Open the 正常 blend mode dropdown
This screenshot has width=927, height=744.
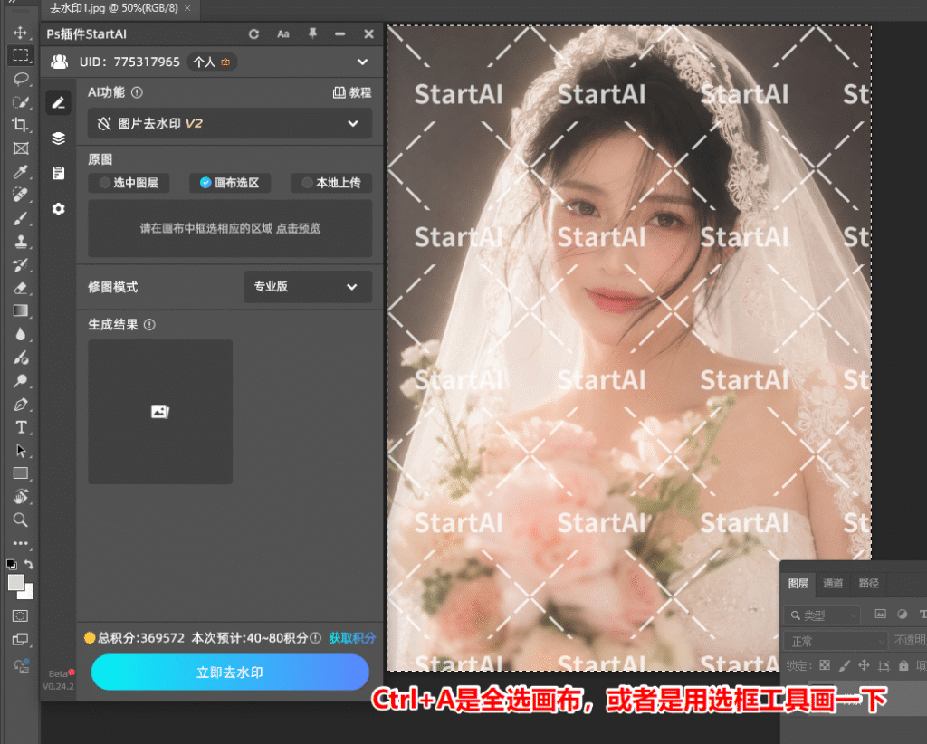pyautogui.click(x=836, y=641)
